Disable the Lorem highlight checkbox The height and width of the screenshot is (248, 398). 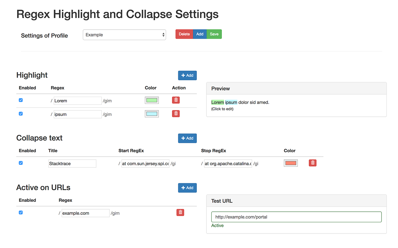(21, 100)
